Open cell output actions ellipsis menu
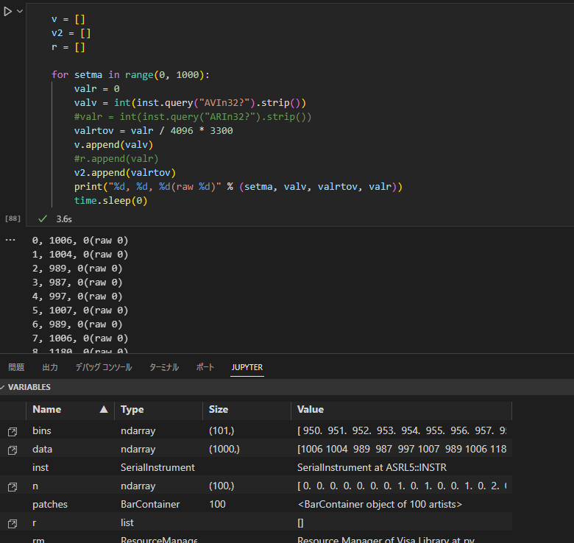This screenshot has width=574, height=543. click(10, 240)
